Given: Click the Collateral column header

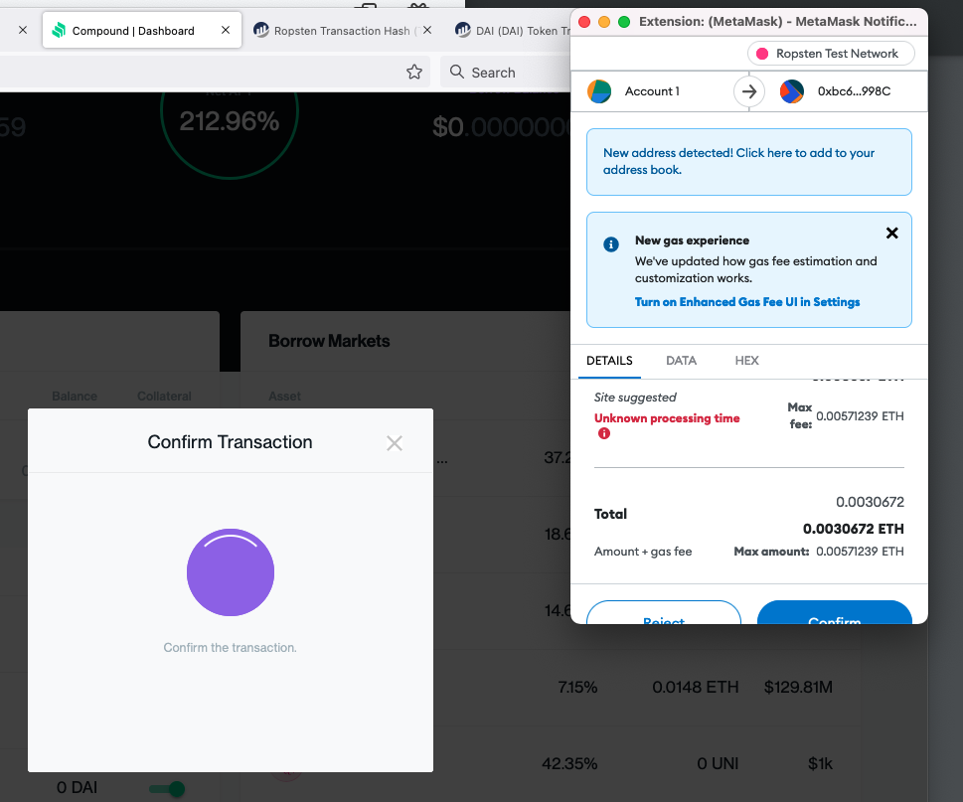Looking at the screenshot, I should pos(164,397).
